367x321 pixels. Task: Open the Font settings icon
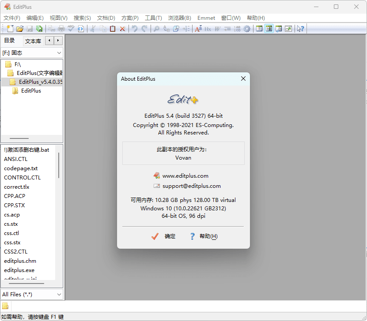(198, 29)
